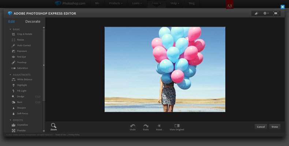Select the Fill Light bolt icon
The image size is (289, 146).
pyautogui.click(x=13, y=91)
